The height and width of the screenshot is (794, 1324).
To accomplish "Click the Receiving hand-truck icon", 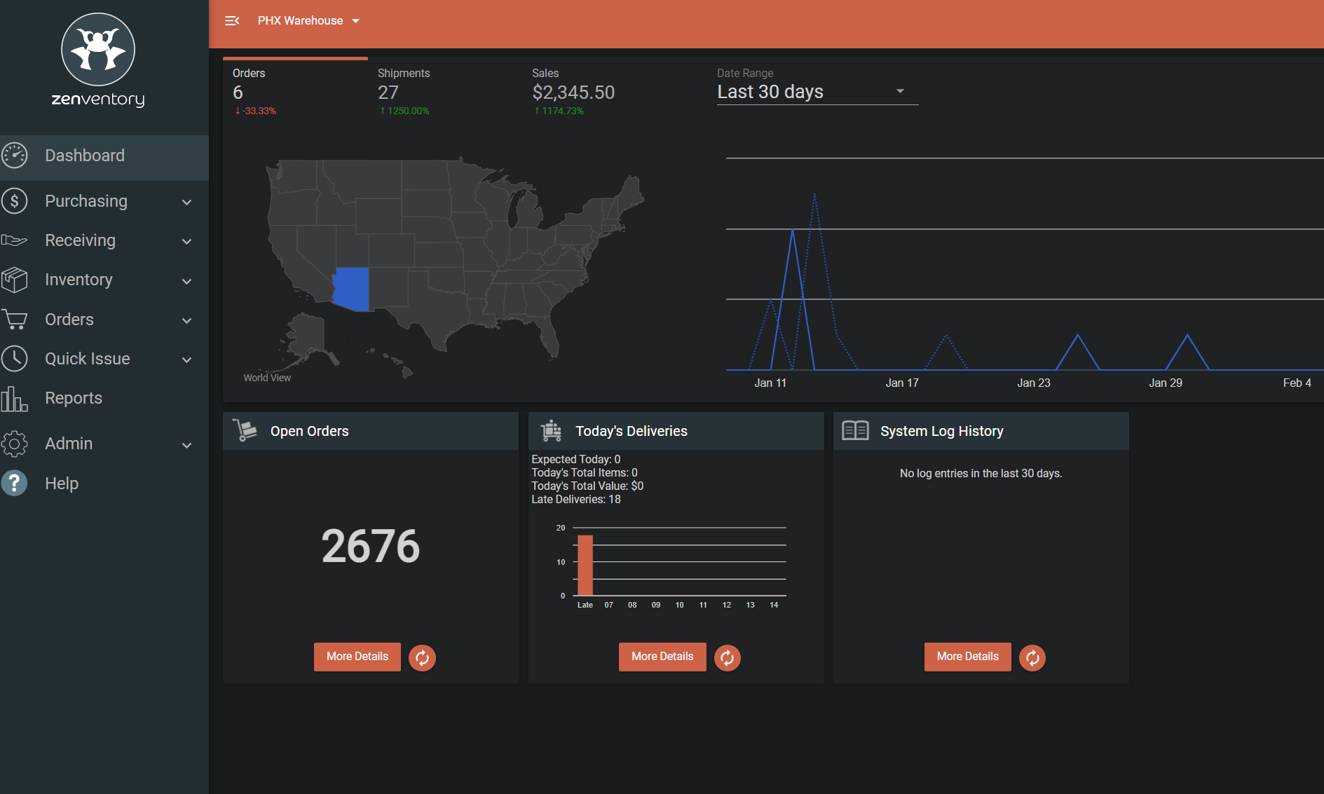I will pyautogui.click(x=15, y=240).
